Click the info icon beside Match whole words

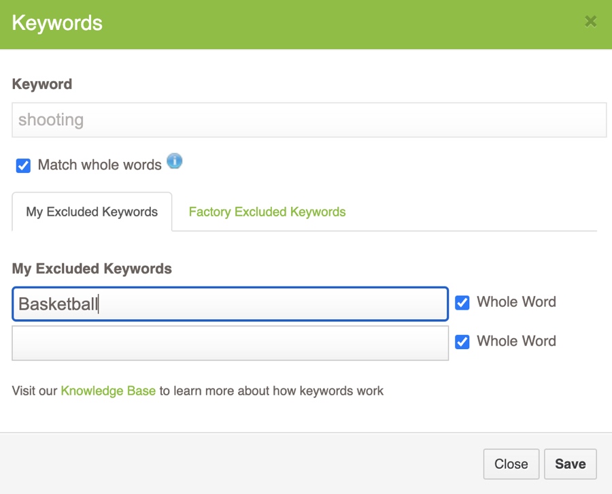[x=175, y=163]
